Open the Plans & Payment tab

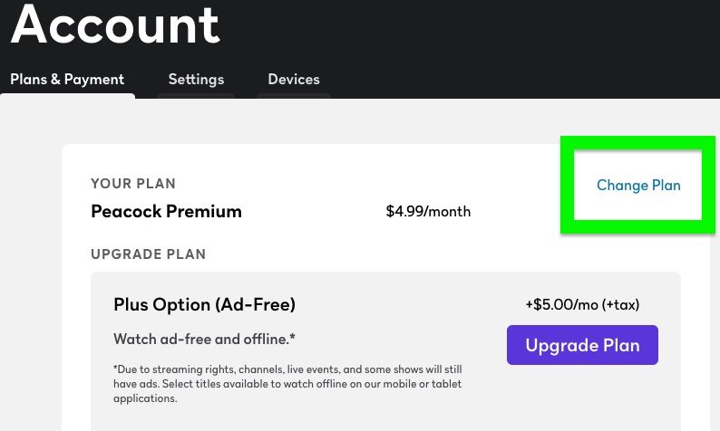(x=67, y=80)
